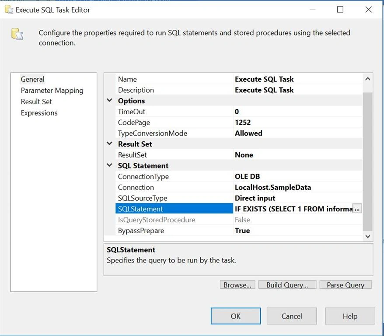Select the SQLSourceType property label
The width and height of the screenshot is (384, 336).
(174, 198)
